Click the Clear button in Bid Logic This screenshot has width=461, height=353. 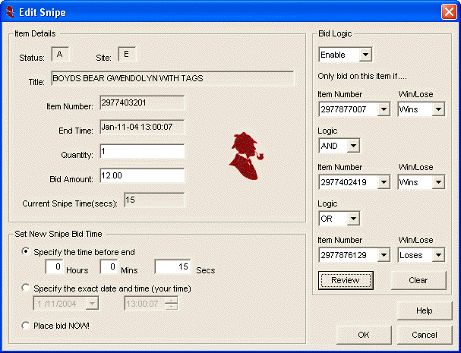[418, 280]
